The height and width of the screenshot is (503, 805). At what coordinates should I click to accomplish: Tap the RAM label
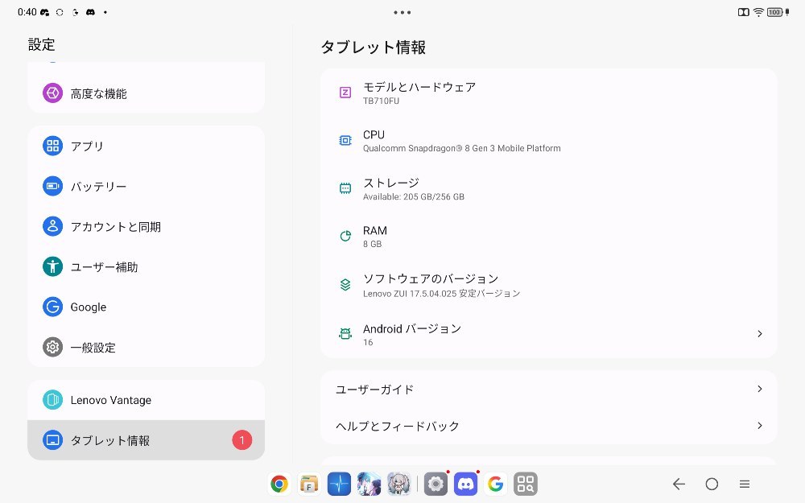[x=375, y=230]
